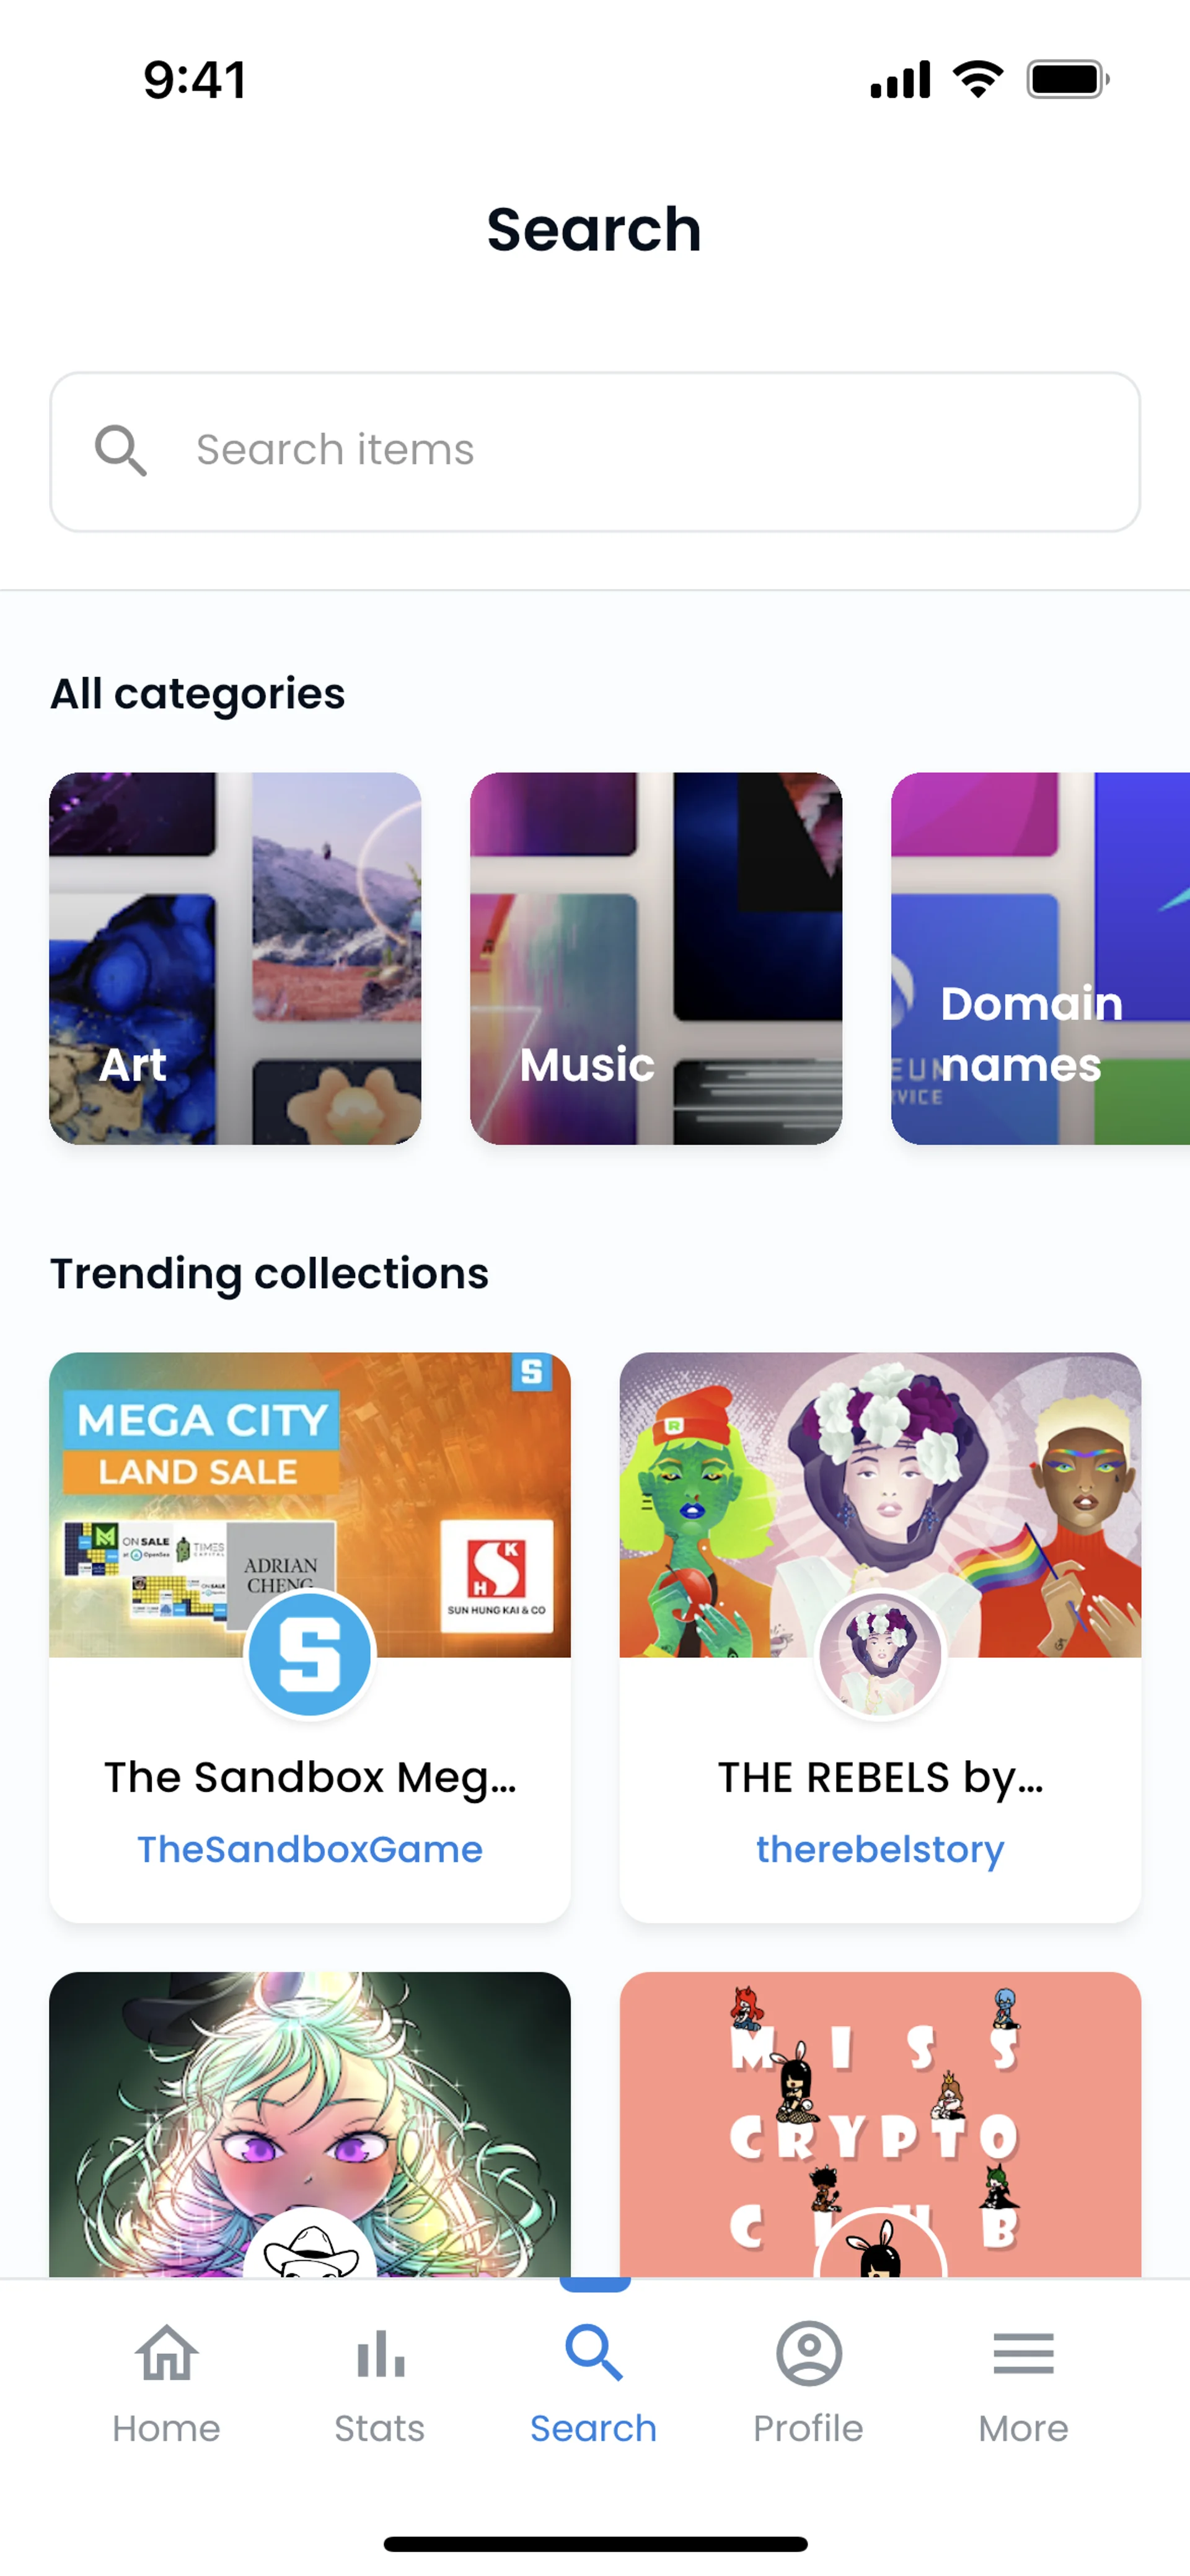The height and width of the screenshot is (2576, 1190).
Task: Tap the magnifying glass icon in search field
Action: [x=120, y=450]
